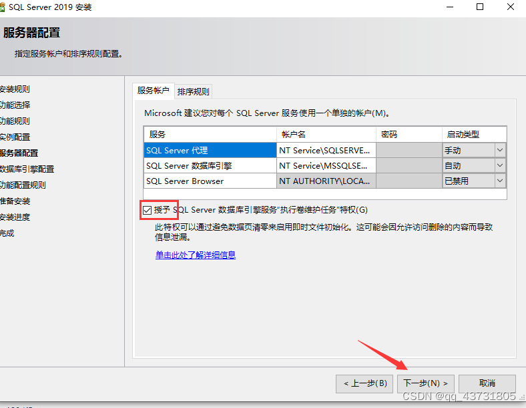The image size is (526, 408).
Task: Click the NT AUTHORITY\LOCA... account cell
Action: (326, 181)
